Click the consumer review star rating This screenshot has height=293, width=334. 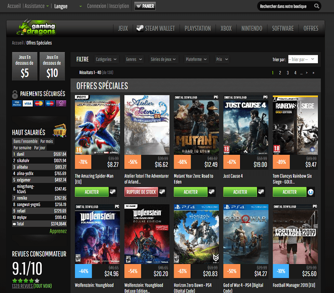pyautogui.click(x=26, y=281)
